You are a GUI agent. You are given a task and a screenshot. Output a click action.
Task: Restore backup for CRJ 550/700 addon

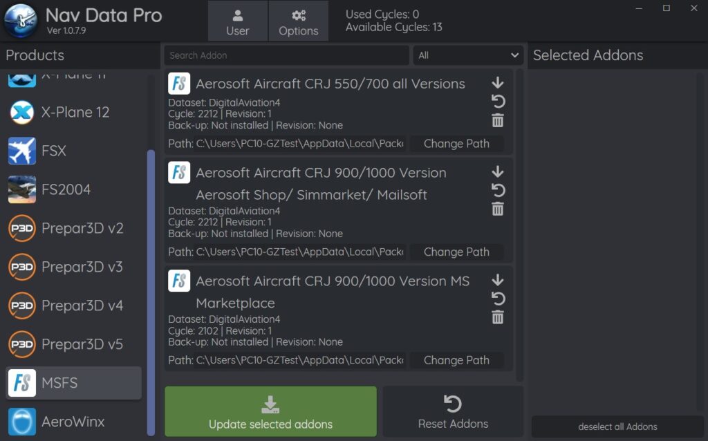tap(498, 101)
